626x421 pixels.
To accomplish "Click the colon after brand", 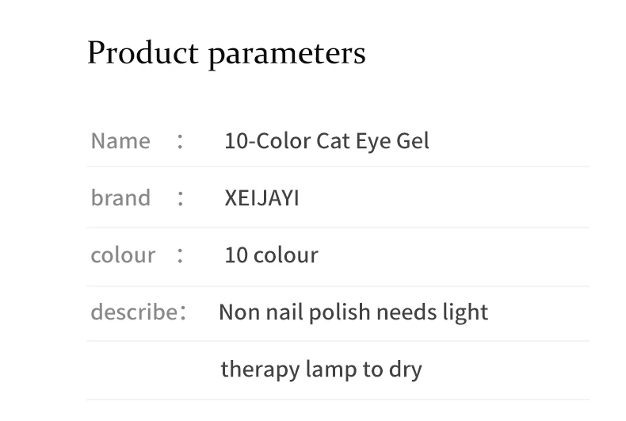I will tap(181, 198).
